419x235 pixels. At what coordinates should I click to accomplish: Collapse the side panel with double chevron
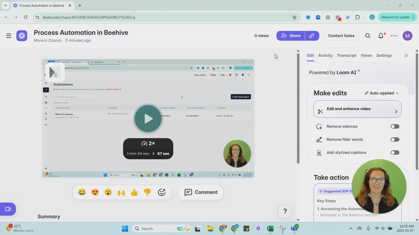coord(406,55)
